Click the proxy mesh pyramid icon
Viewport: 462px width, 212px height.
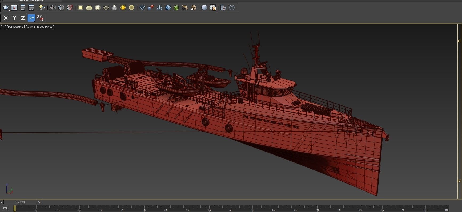[159, 8]
